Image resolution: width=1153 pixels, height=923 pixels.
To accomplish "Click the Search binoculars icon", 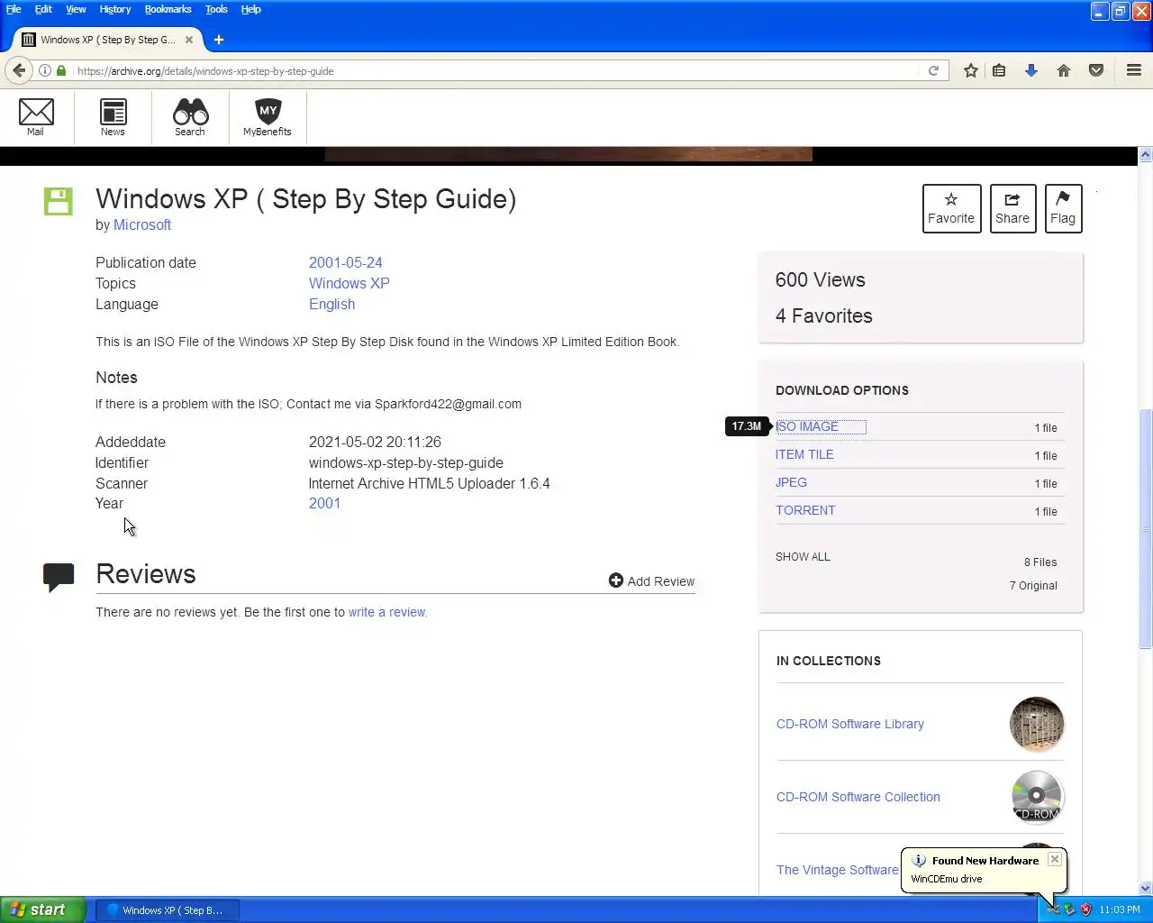I will coord(190,117).
